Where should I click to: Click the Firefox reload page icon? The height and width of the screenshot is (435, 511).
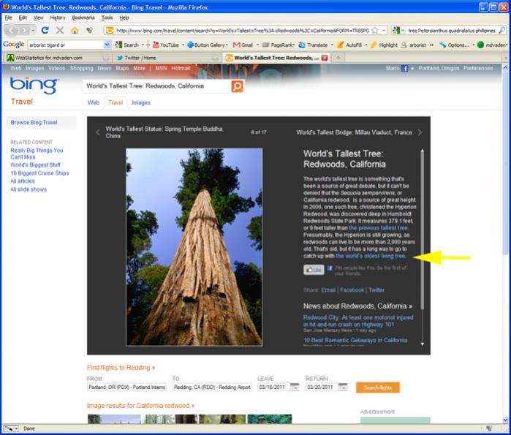(x=45, y=31)
